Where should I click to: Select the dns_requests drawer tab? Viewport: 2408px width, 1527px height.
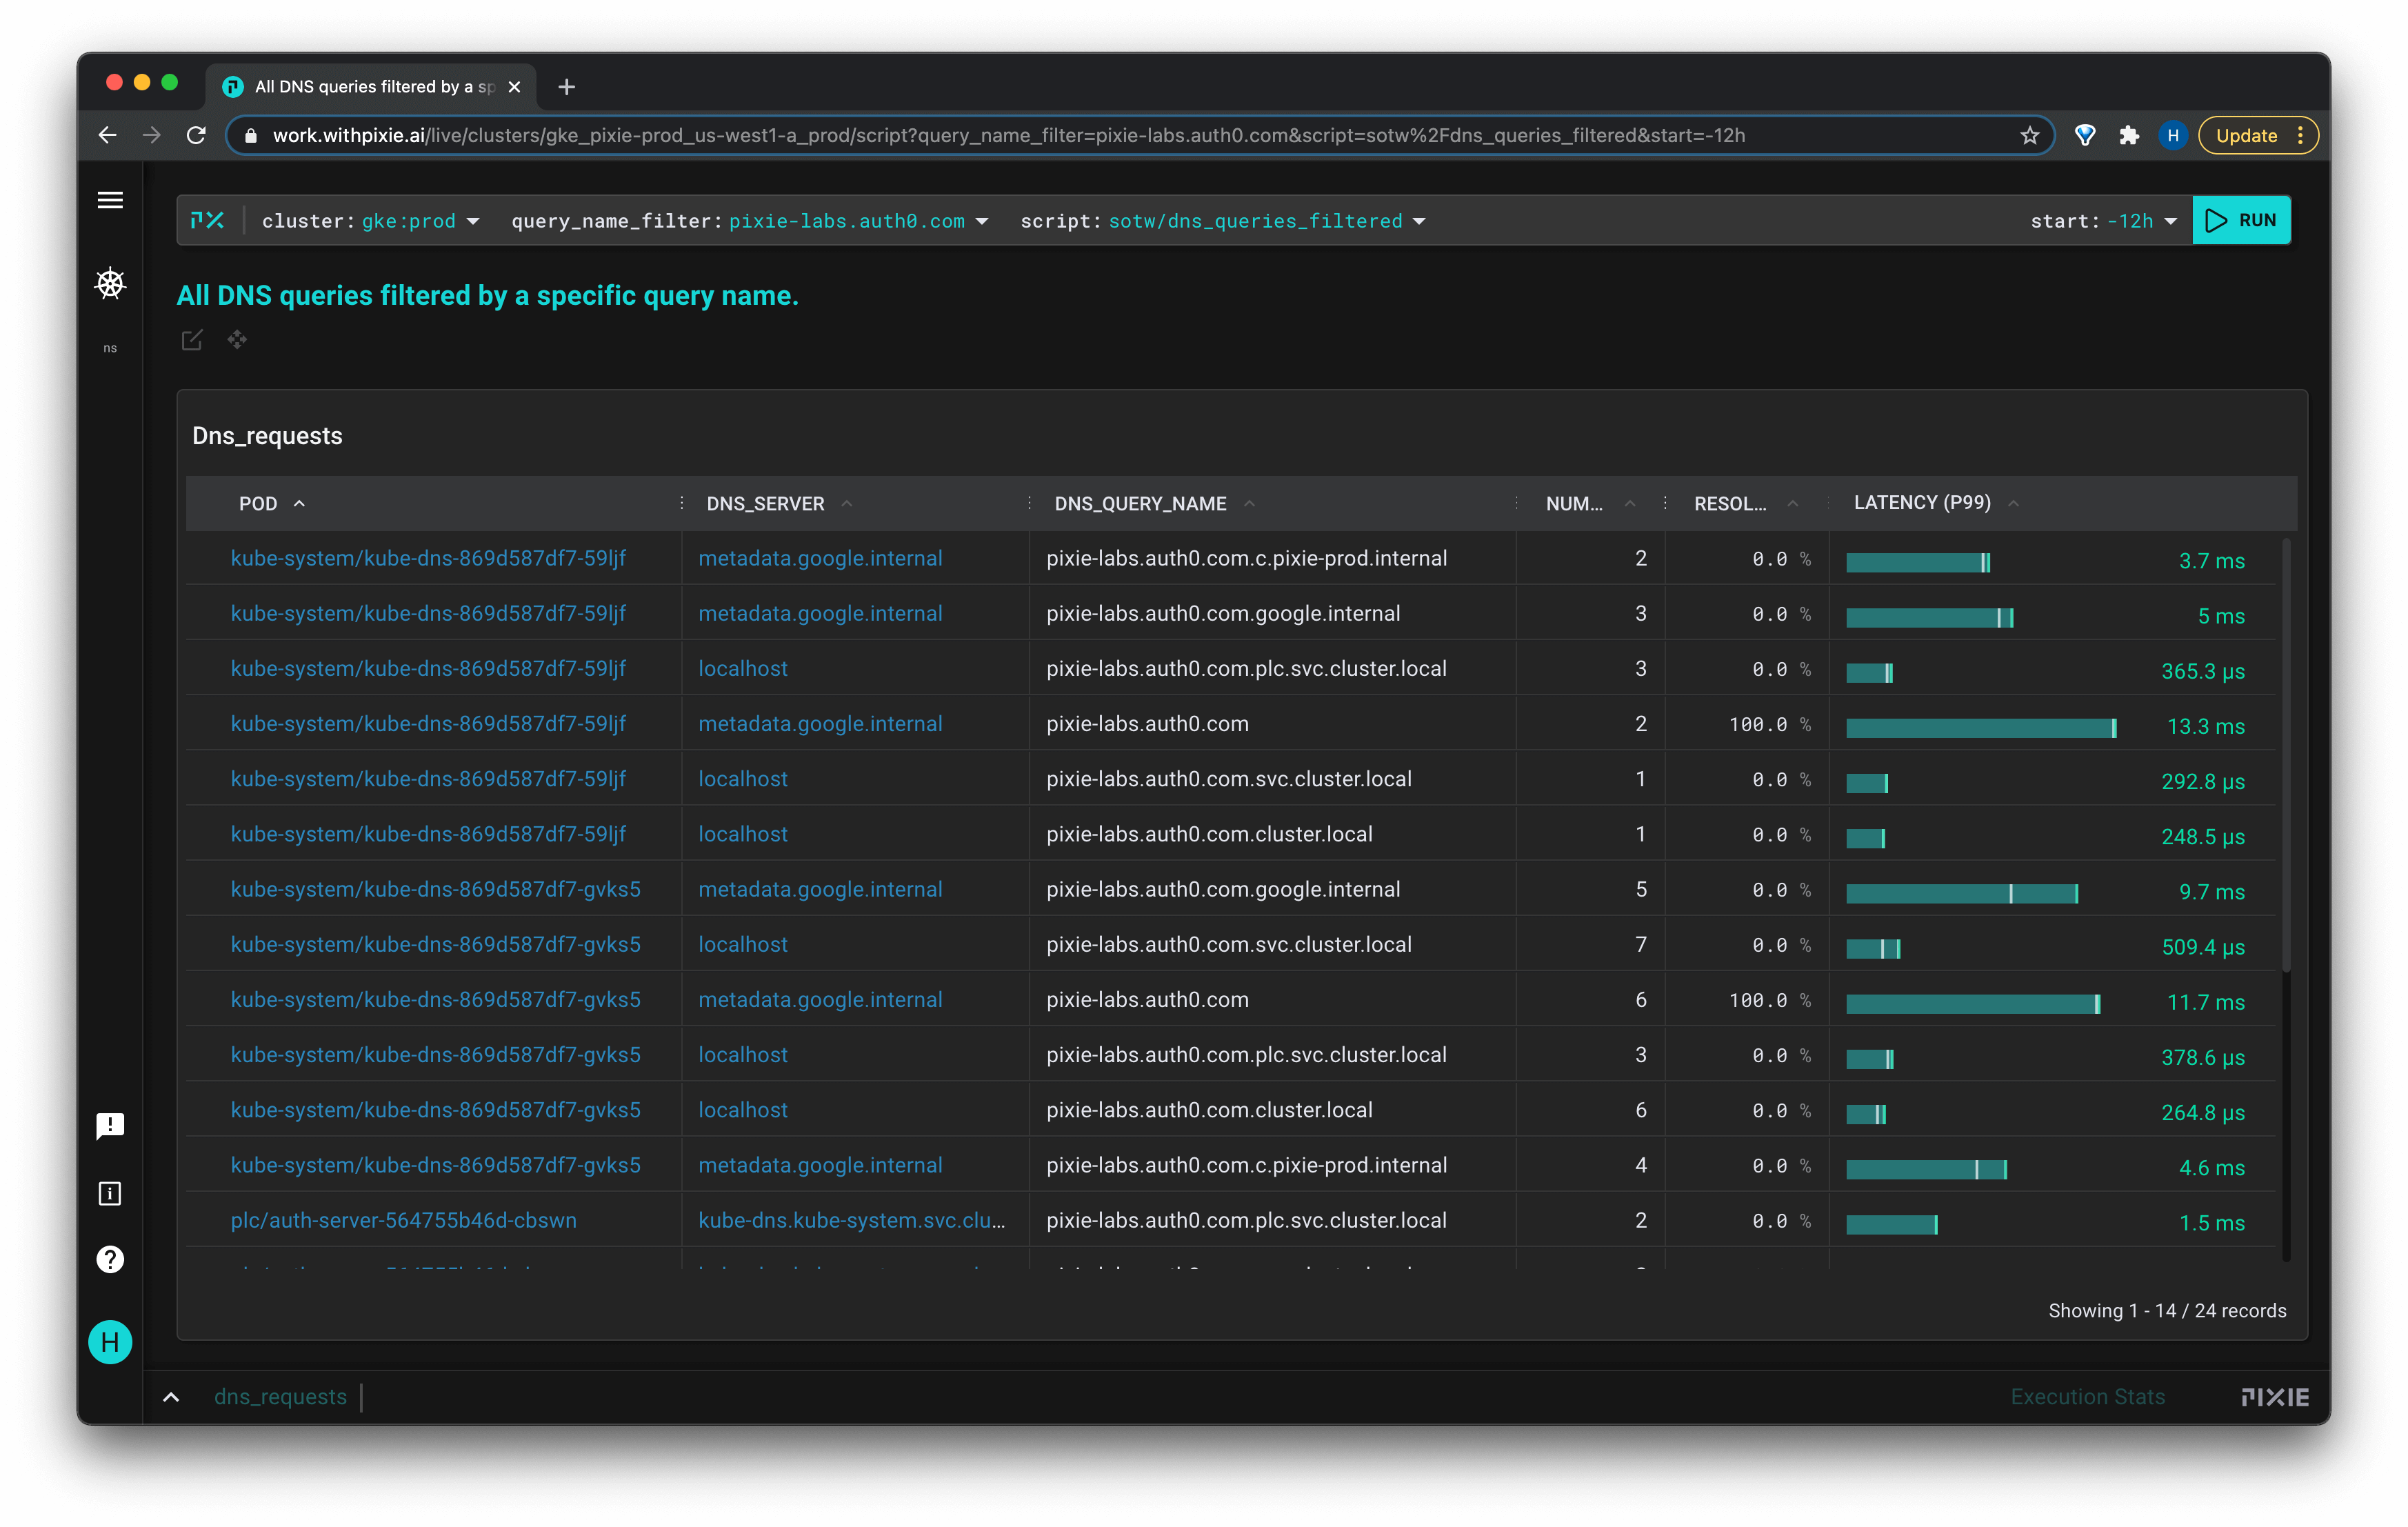click(x=280, y=1397)
